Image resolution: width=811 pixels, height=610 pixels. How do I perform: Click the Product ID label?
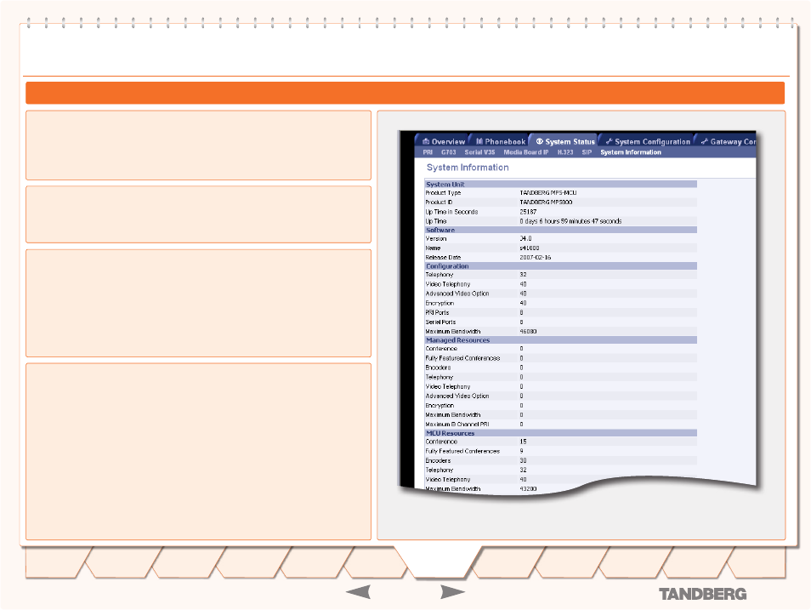pos(439,202)
